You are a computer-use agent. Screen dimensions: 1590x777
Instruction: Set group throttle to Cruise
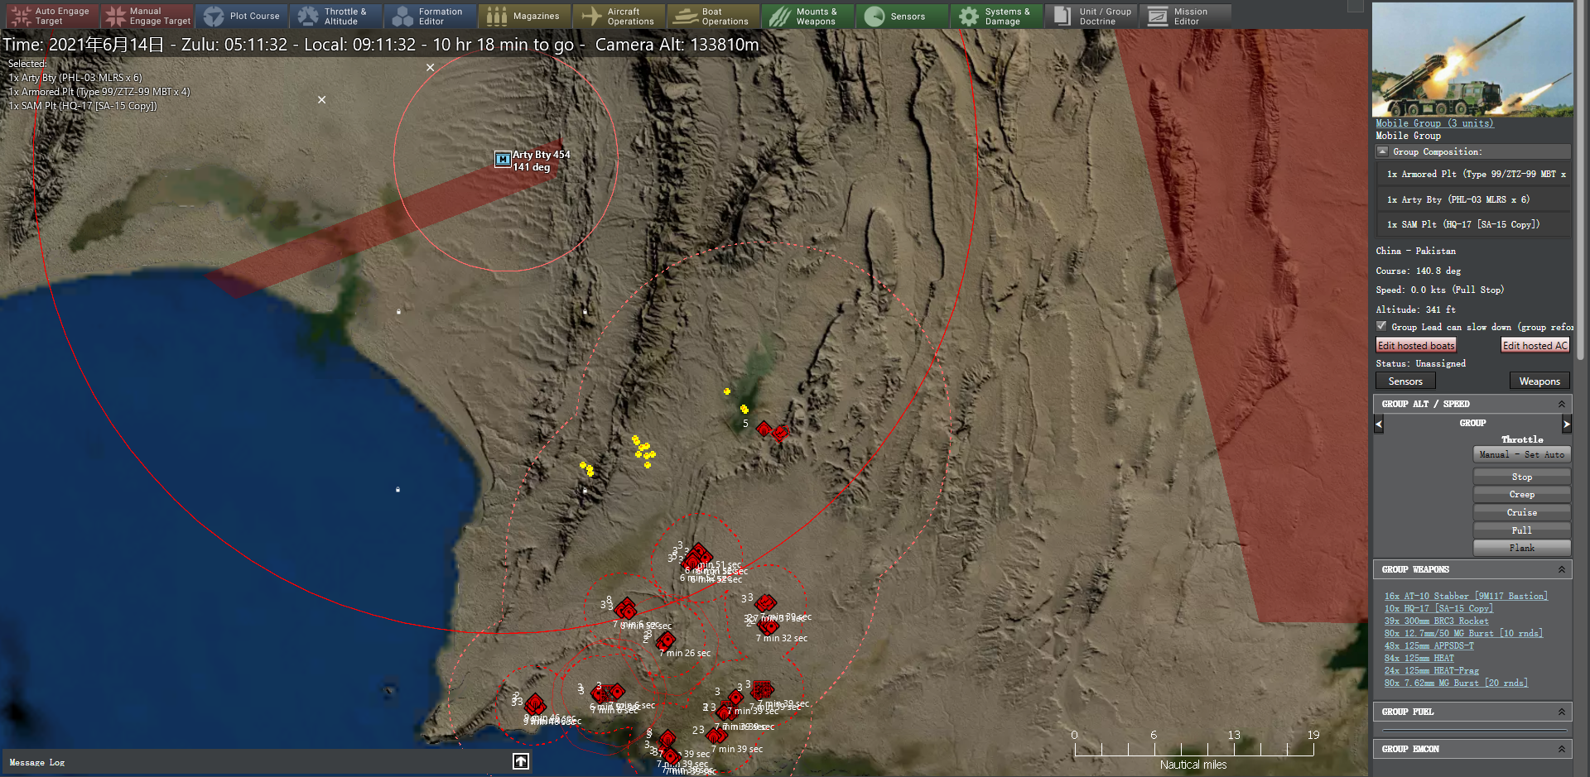click(x=1522, y=512)
